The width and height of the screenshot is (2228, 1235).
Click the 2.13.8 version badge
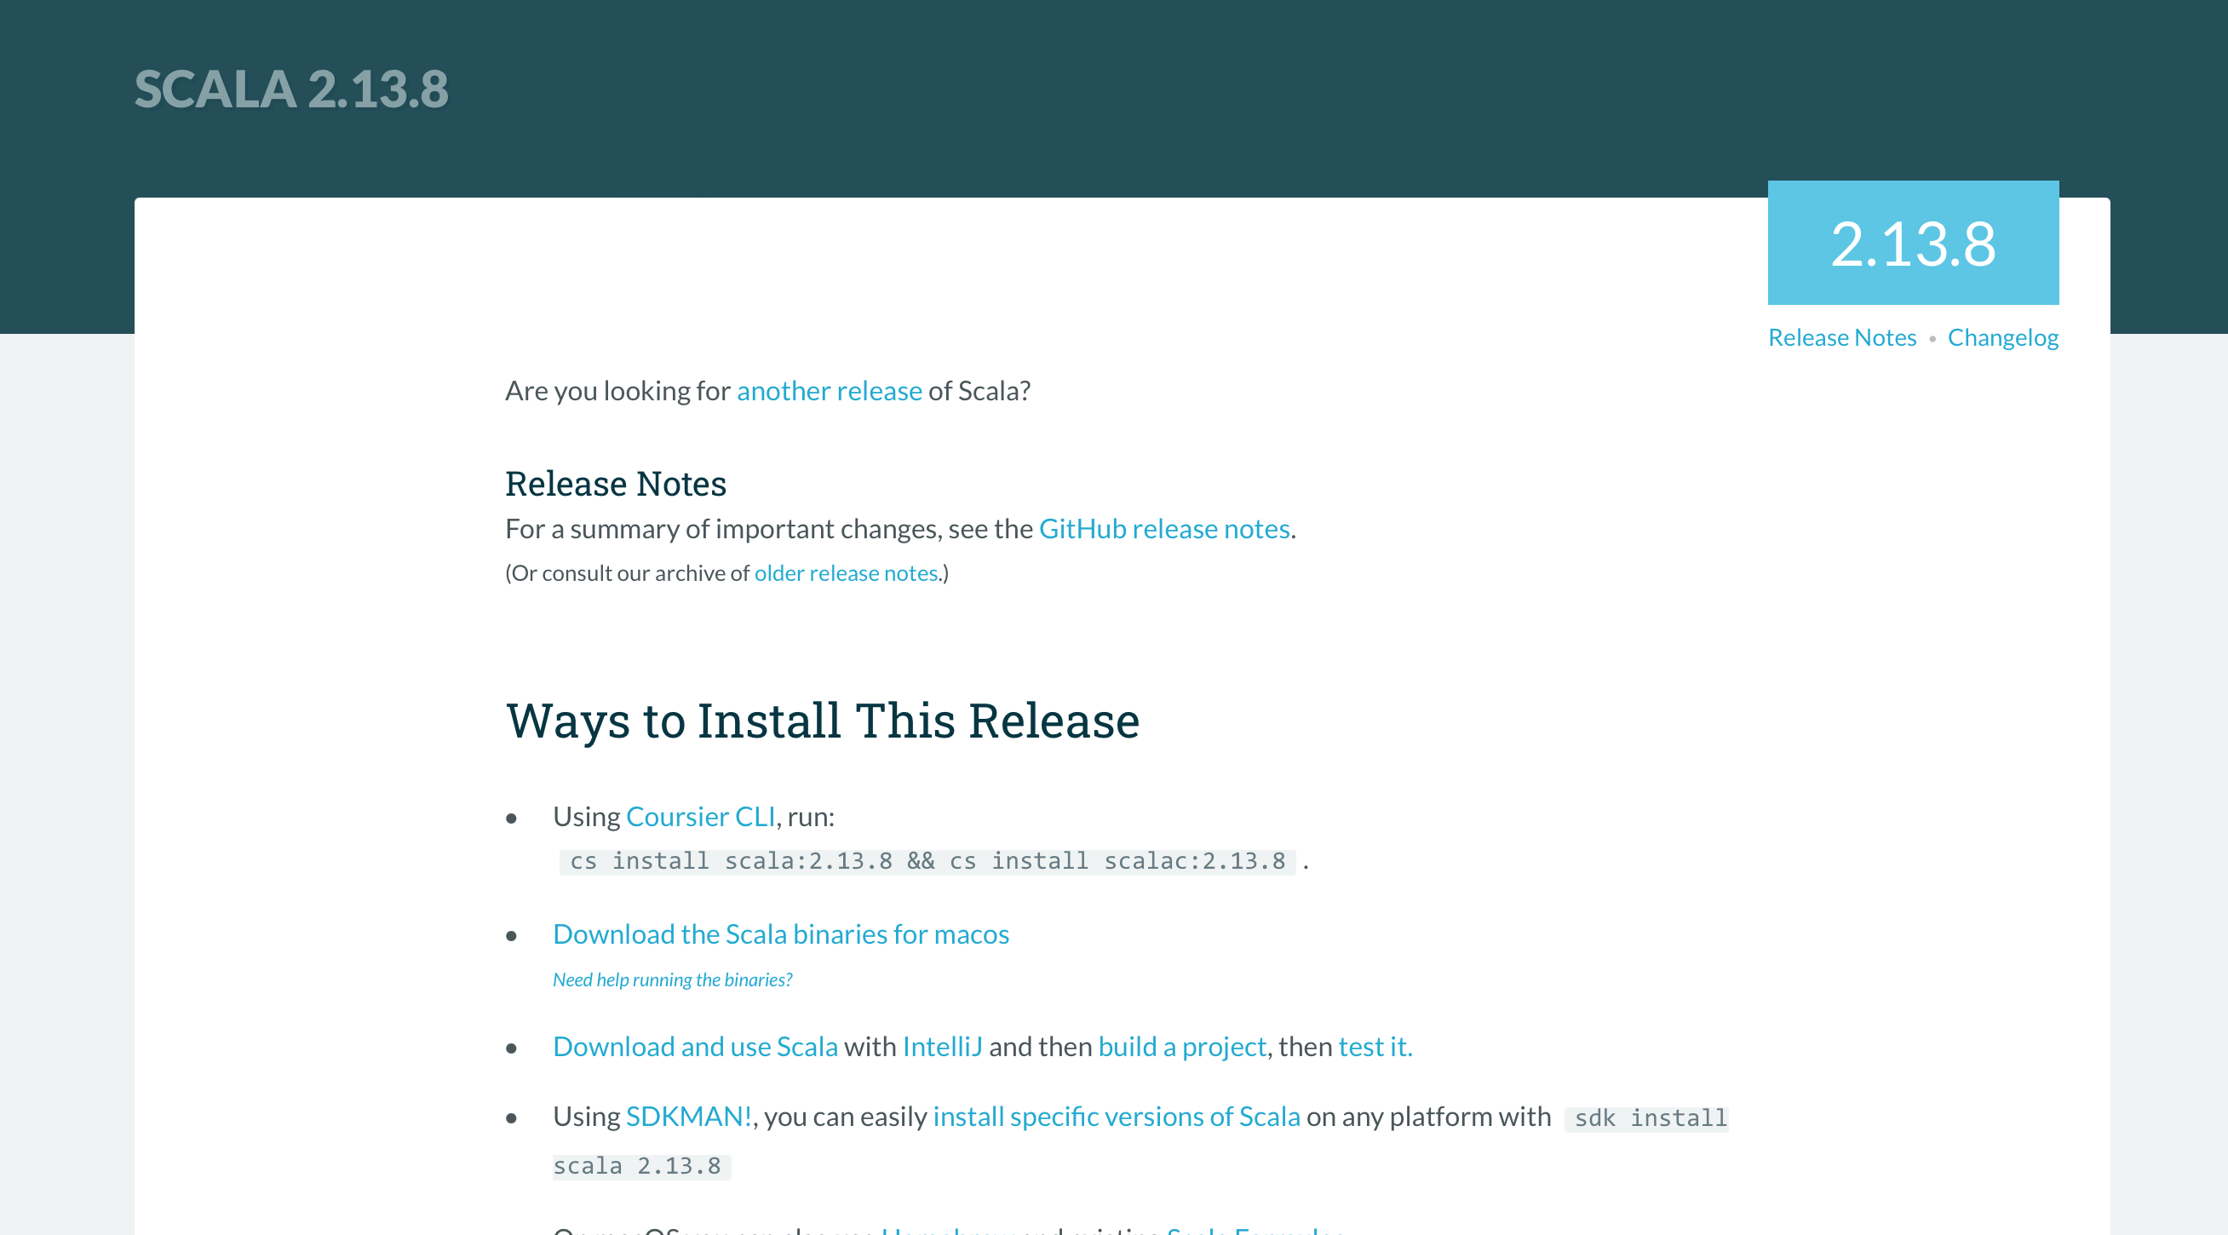[x=1912, y=243]
